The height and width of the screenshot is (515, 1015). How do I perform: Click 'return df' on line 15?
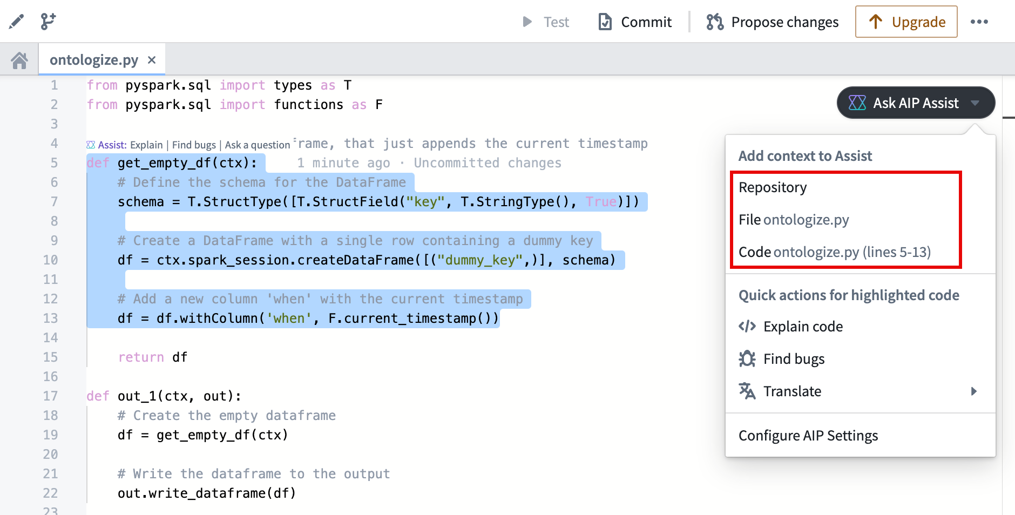point(153,357)
